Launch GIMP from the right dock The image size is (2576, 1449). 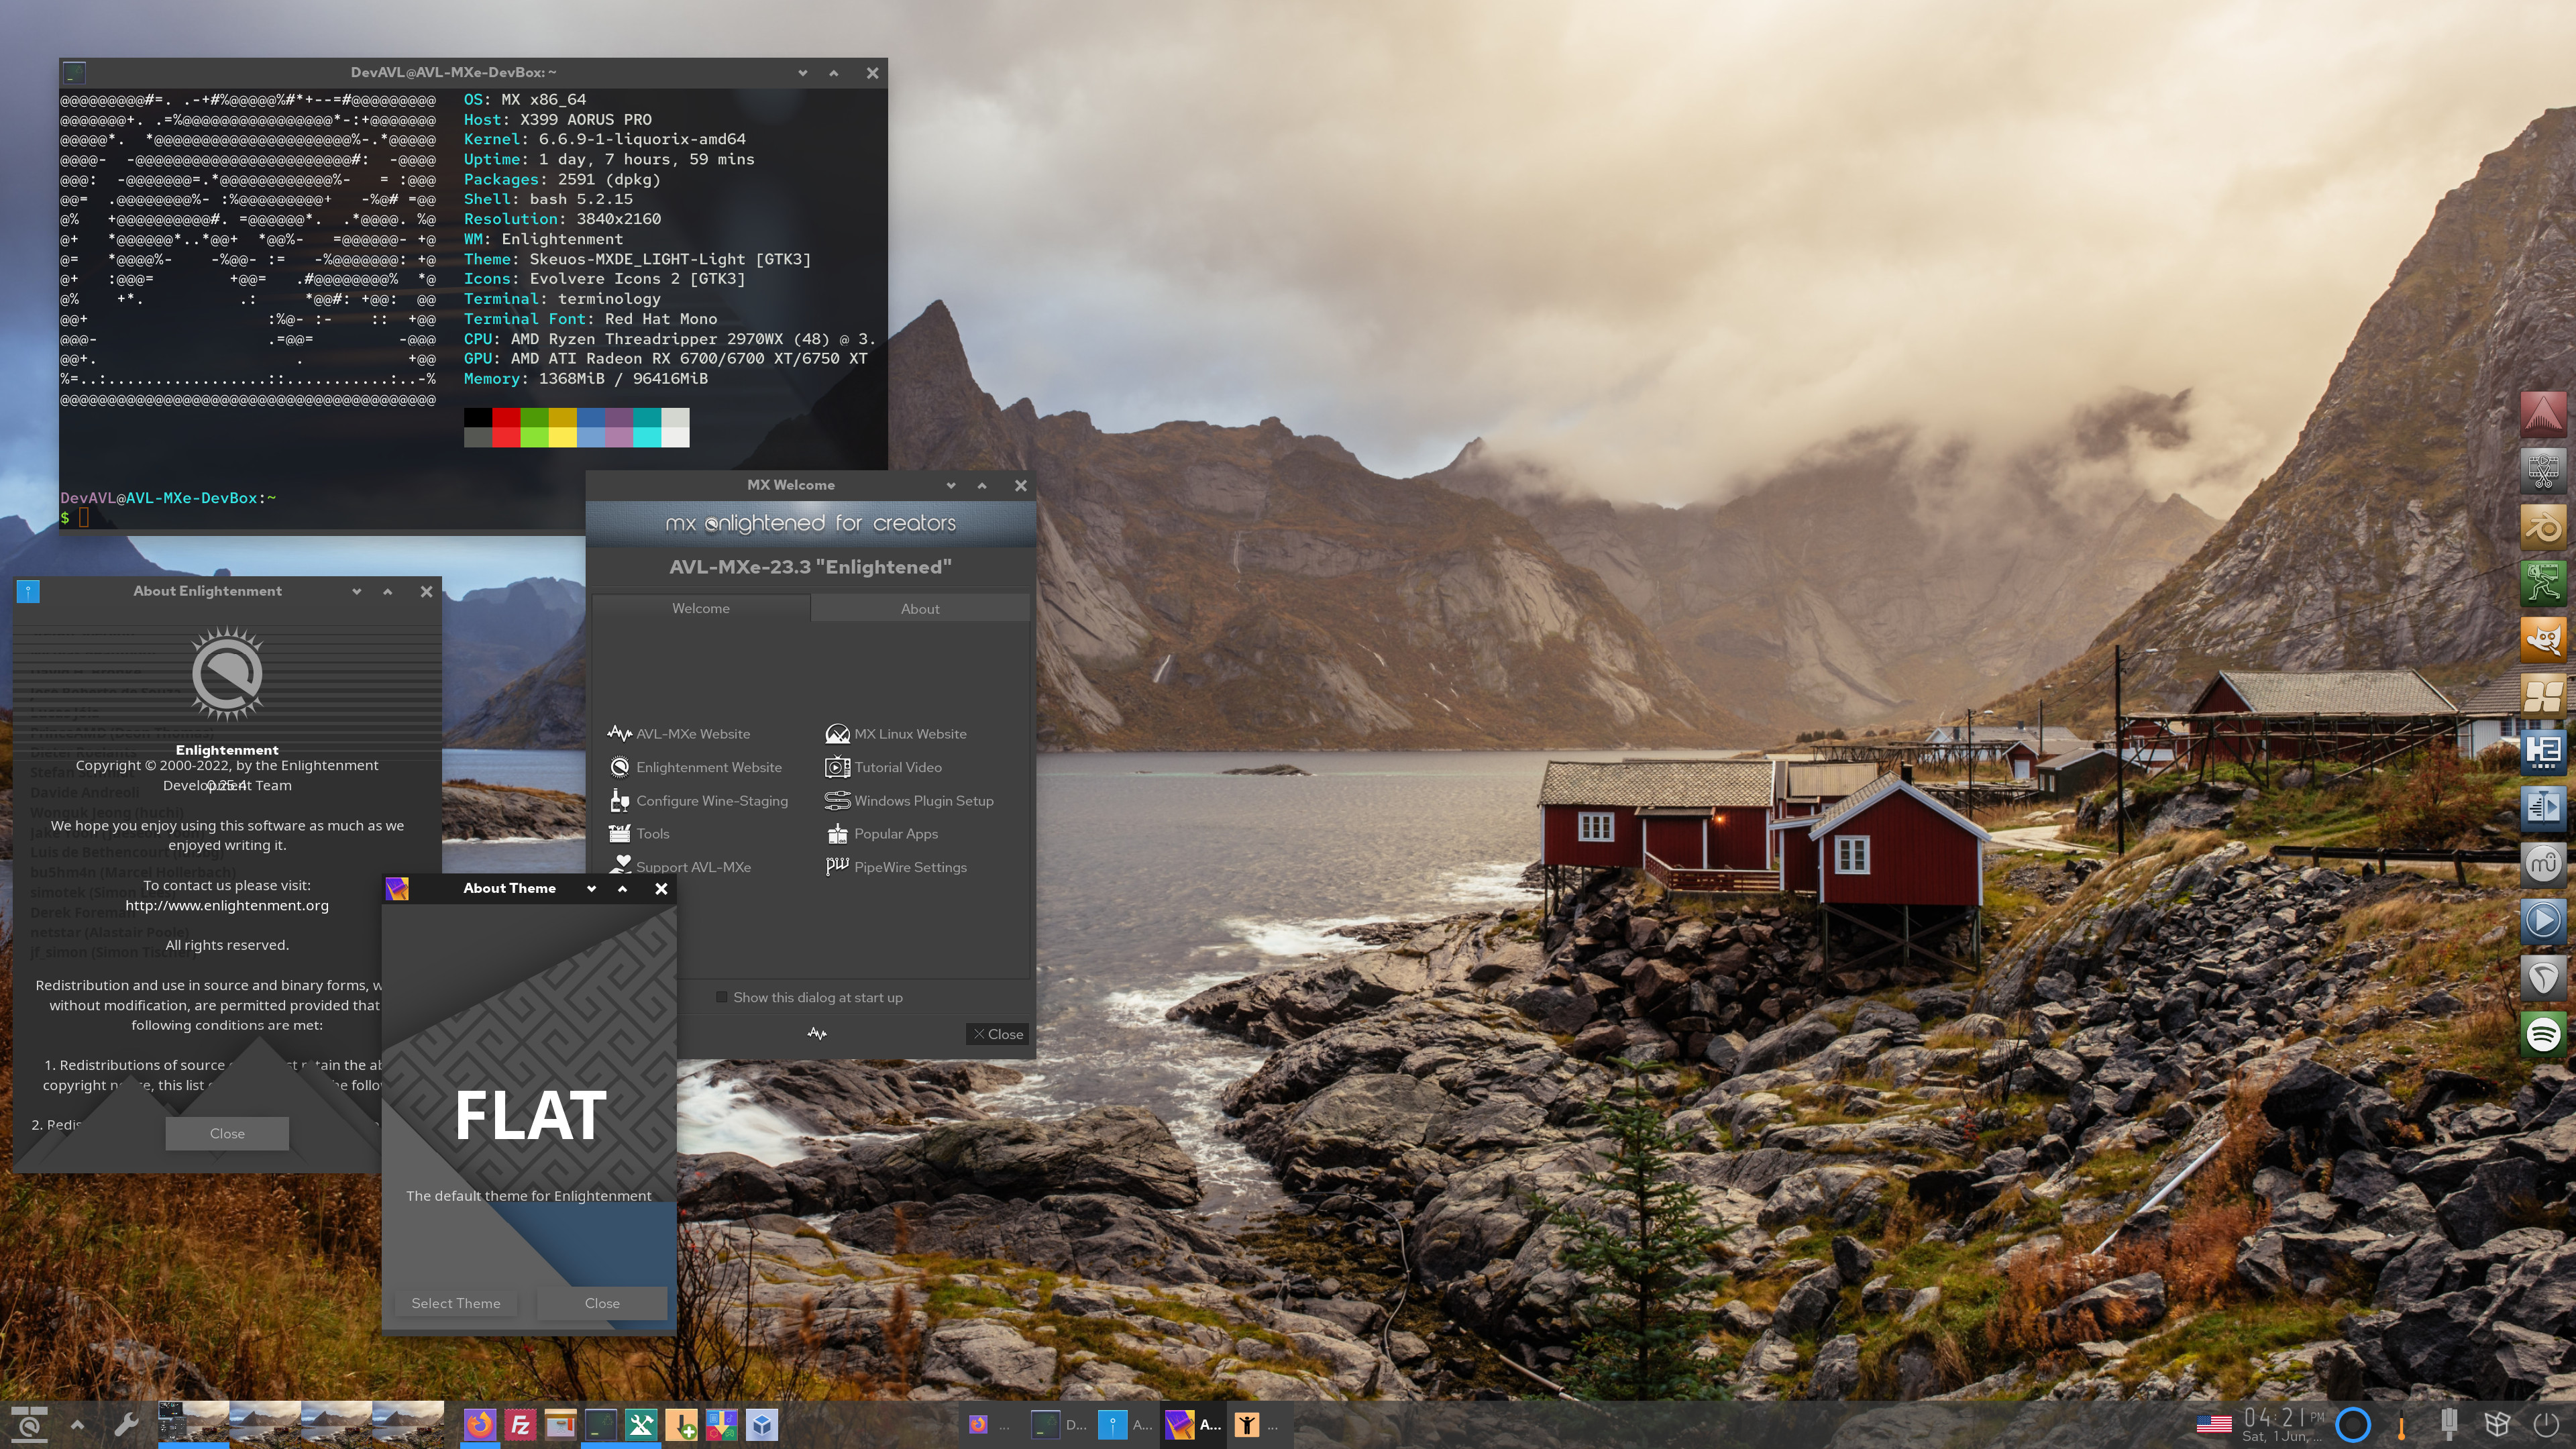pos(2543,639)
